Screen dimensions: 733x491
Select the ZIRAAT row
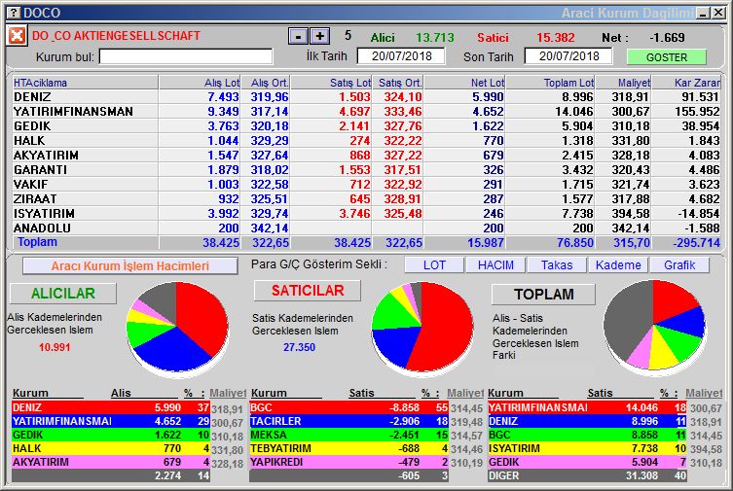click(x=366, y=198)
